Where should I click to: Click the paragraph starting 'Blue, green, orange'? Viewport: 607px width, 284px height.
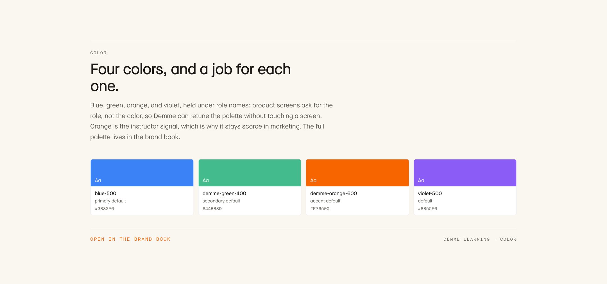(211, 121)
